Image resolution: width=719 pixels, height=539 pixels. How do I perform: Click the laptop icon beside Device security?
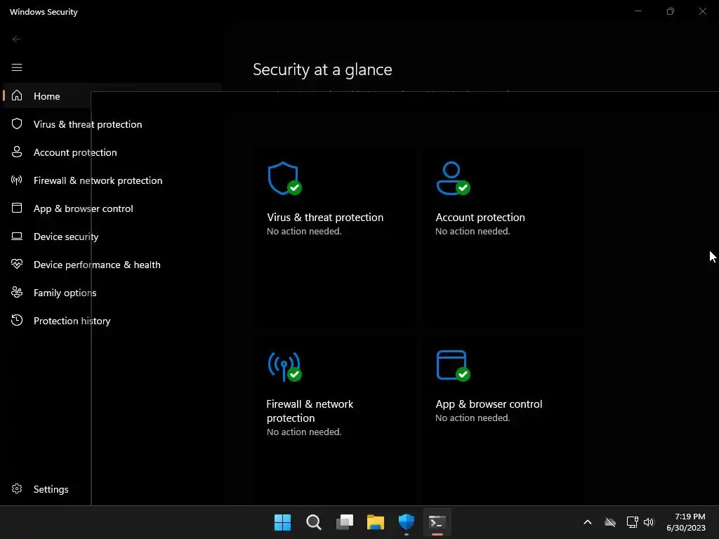click(x=17, y=236)
